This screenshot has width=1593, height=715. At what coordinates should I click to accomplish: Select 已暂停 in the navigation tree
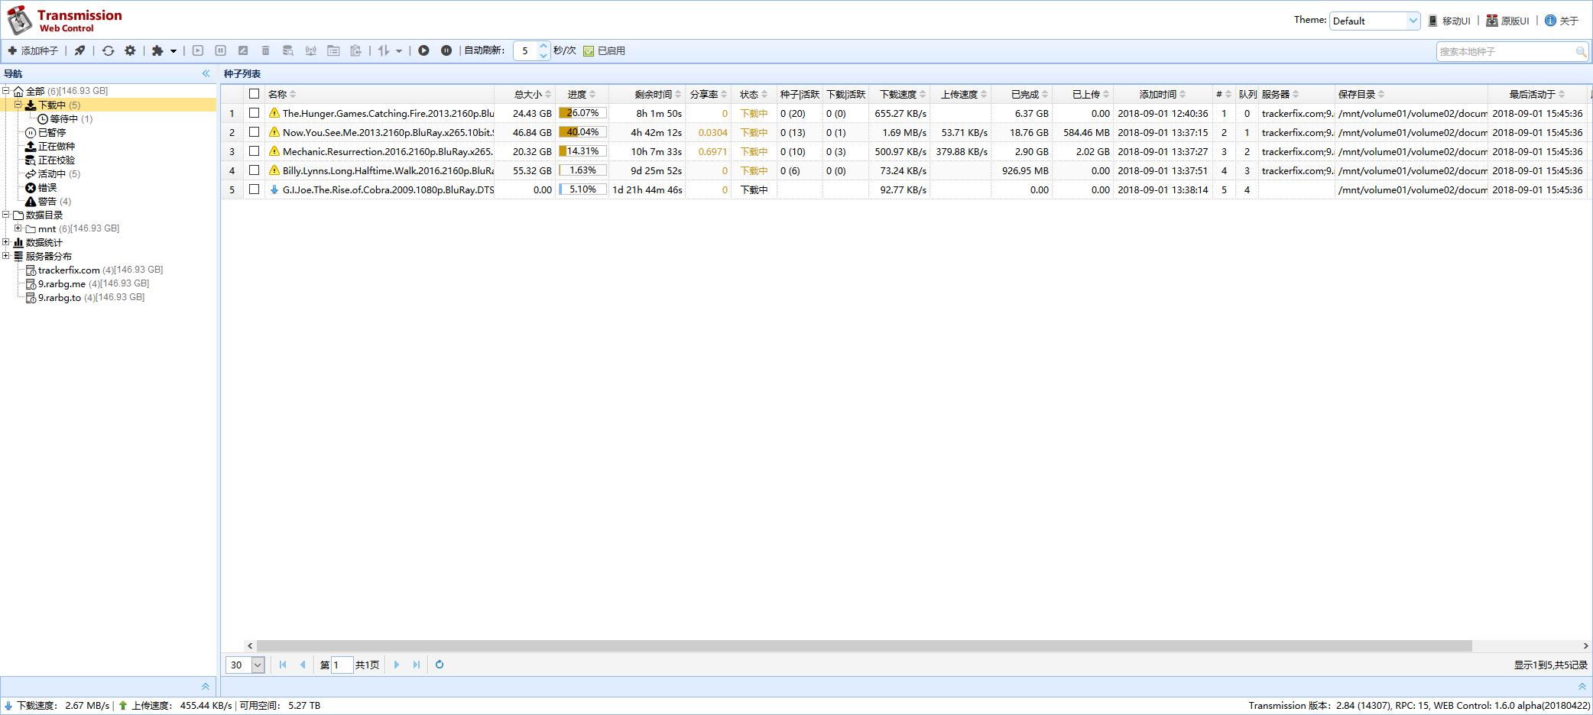coord(52,133)
